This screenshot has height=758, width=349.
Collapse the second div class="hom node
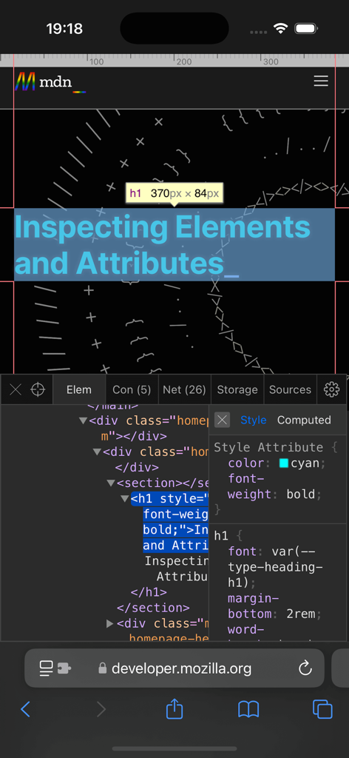(x=97, y=452)
